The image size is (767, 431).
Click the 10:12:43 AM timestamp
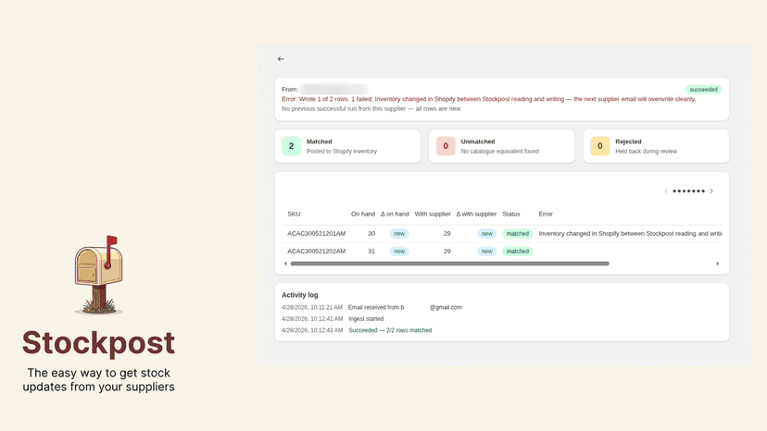(312, 330)
